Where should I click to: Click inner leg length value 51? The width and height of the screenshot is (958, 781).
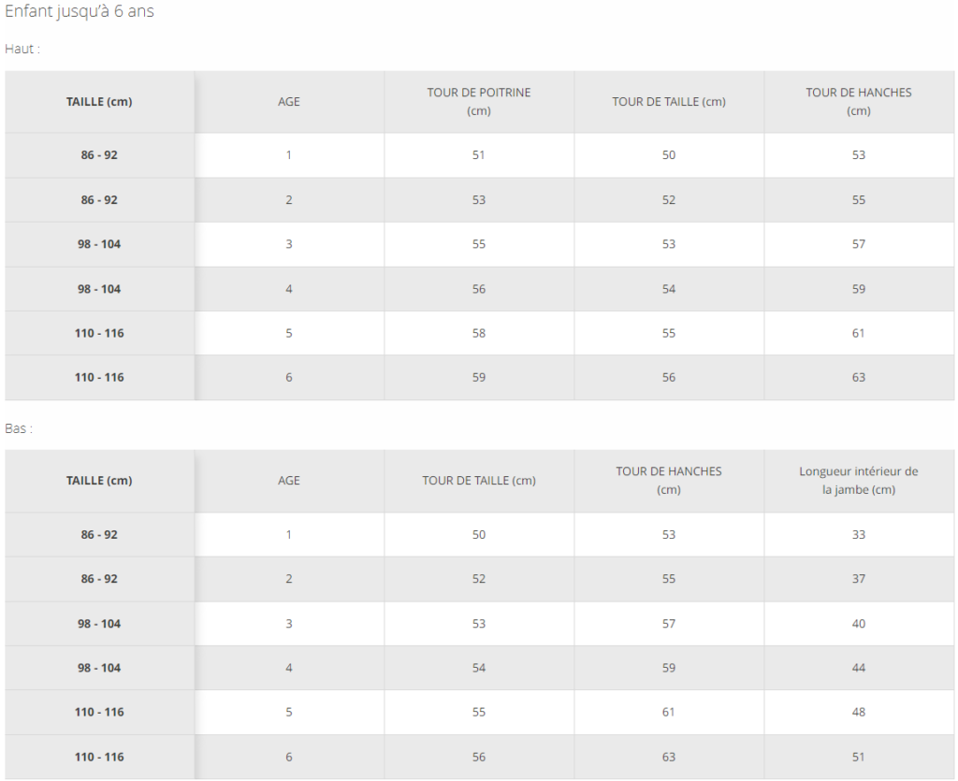pos(859,758)
